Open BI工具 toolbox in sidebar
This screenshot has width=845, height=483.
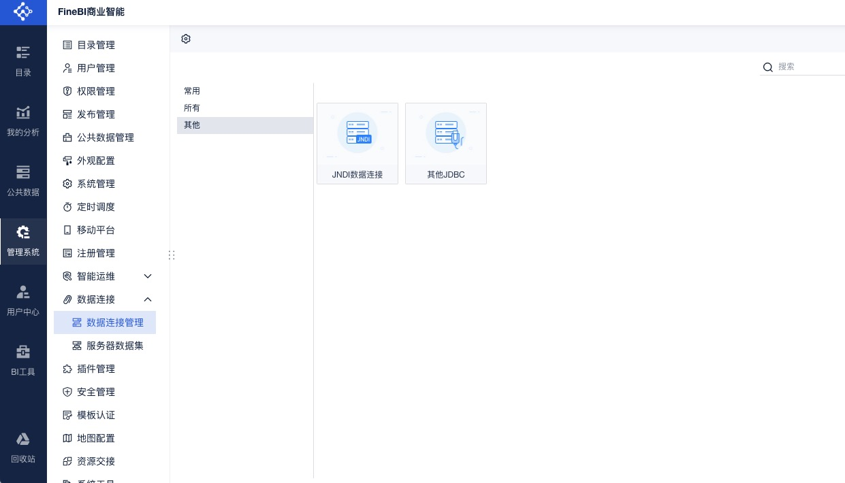(x=23, y=360)
